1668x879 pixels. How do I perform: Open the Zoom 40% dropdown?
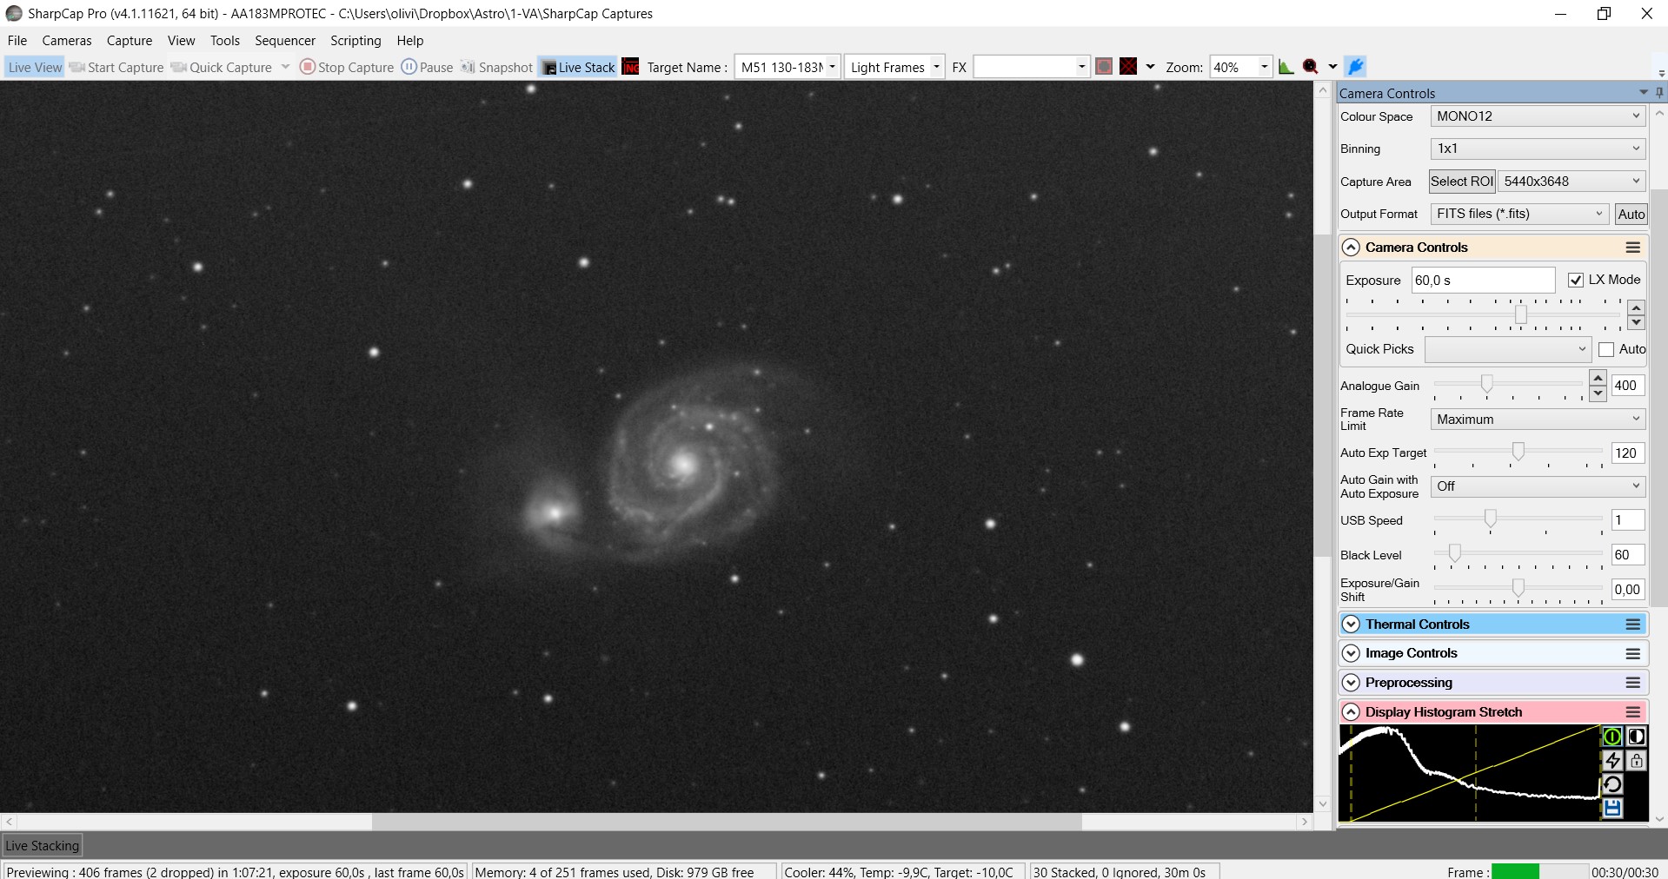1264,67
